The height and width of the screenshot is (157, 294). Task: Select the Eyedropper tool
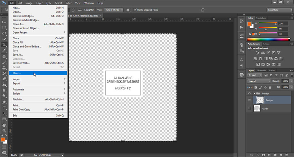[x=4, y=50]
